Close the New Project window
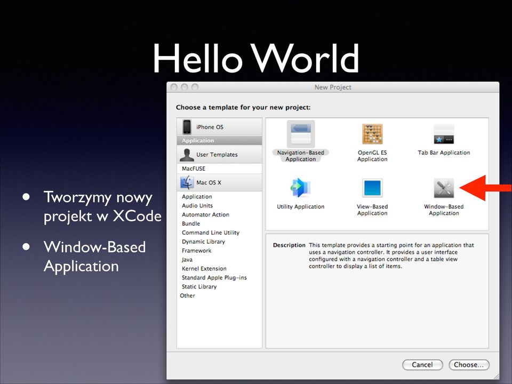The image size is (512, 384). [x=174, y=87]
